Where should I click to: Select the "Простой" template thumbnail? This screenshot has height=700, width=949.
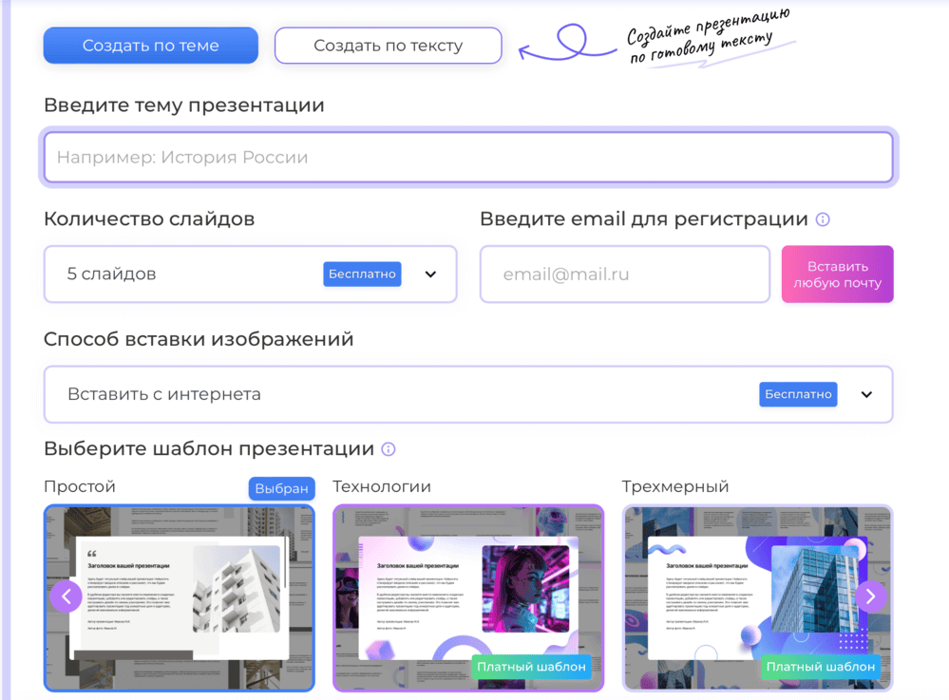coord(180,597)
